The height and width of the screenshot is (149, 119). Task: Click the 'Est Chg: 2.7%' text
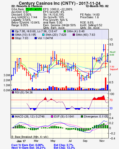(63, 145)
